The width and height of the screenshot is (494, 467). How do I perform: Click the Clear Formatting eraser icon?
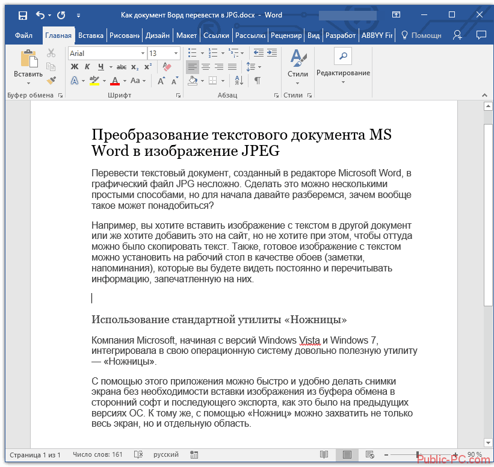tap(167, 67)
